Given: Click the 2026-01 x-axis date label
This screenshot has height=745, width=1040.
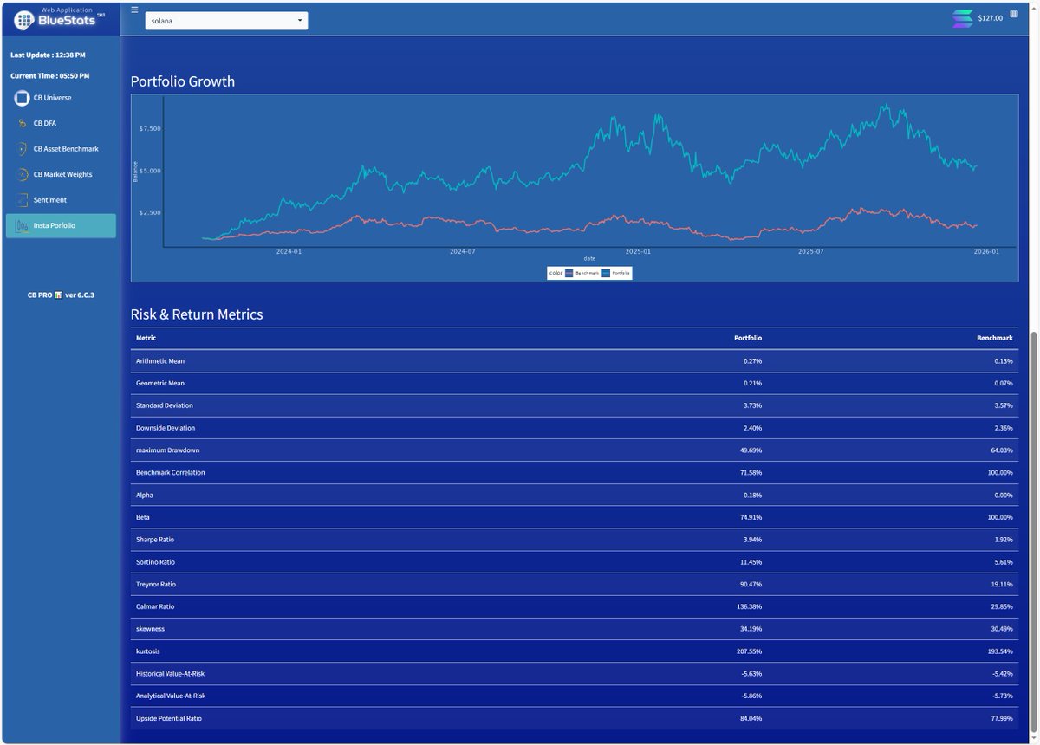Looking at the screenshot, I should (x=986, y=251).
